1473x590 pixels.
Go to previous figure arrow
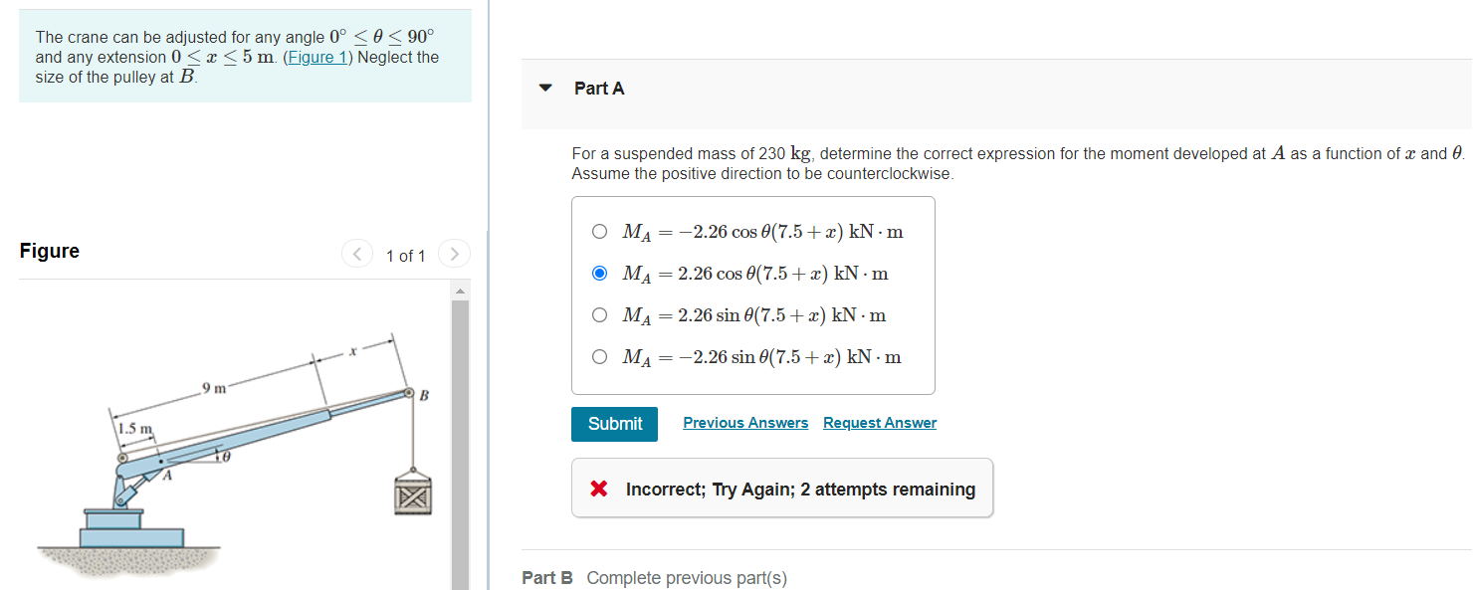[356, 255]
